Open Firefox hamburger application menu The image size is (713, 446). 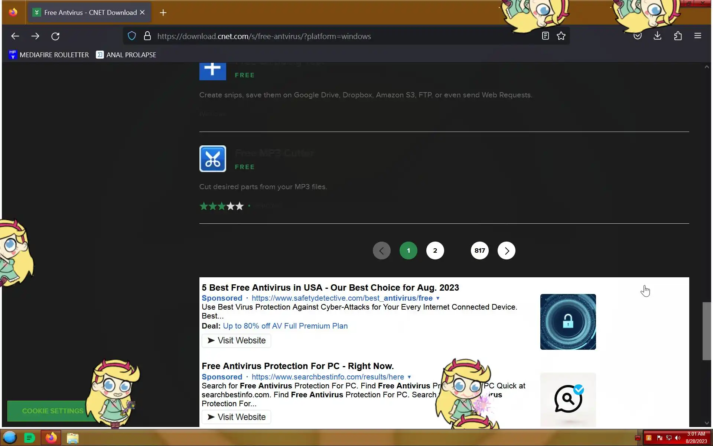coord(697,36)
